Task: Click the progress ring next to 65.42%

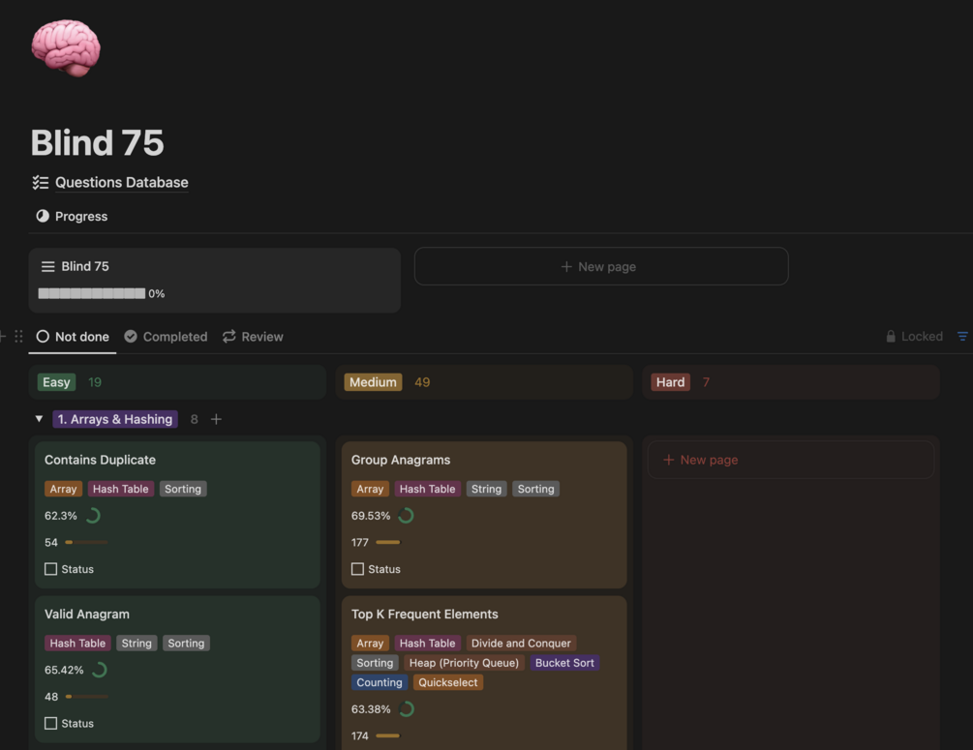Action: (100, 670)
